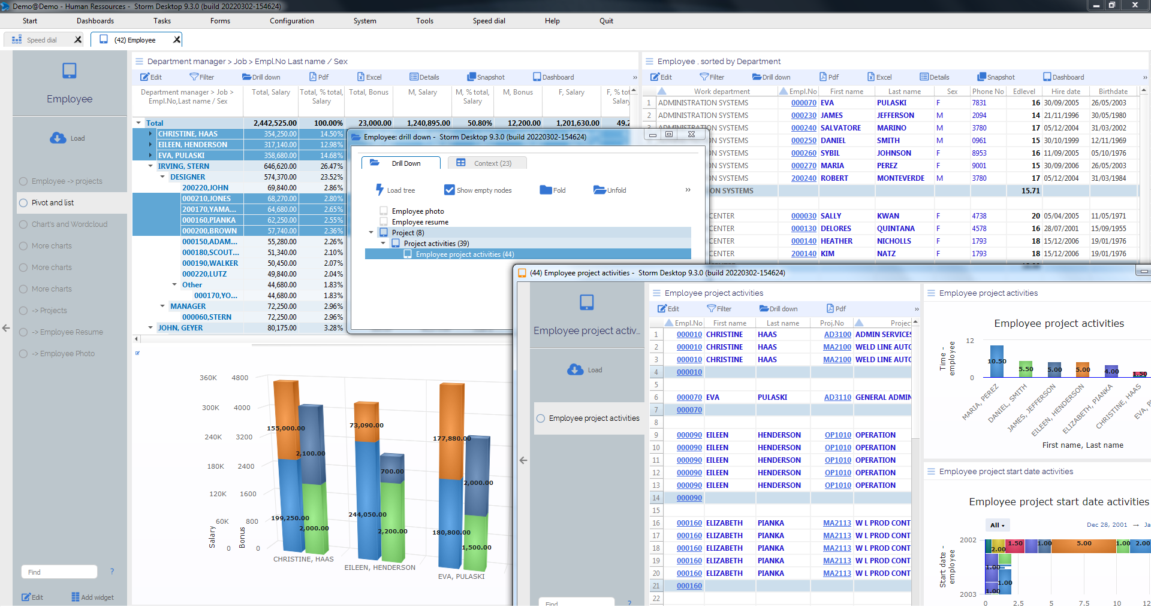Image resolution: width=1151 pixels, height=607 pixels.
Task: Click Load in Employee project activities window
Action: (x=584, y=370)
